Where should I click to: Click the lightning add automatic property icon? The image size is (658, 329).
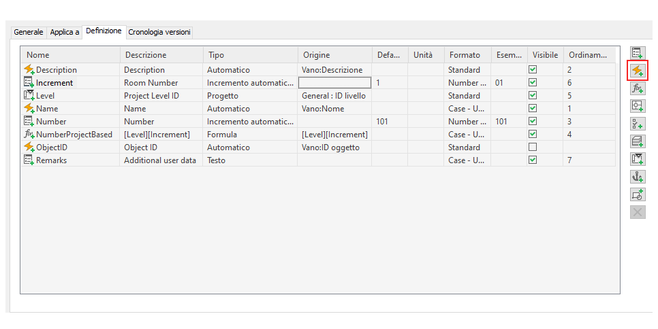tap(638, 70)
